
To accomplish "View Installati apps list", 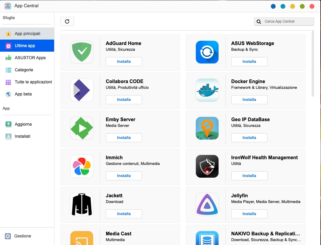I will pyautogui.click(x=27, y=136).
